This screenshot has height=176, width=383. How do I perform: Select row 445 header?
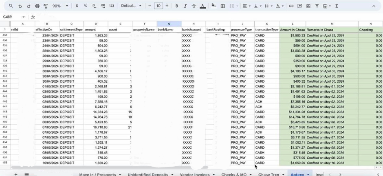coord(5,97)
